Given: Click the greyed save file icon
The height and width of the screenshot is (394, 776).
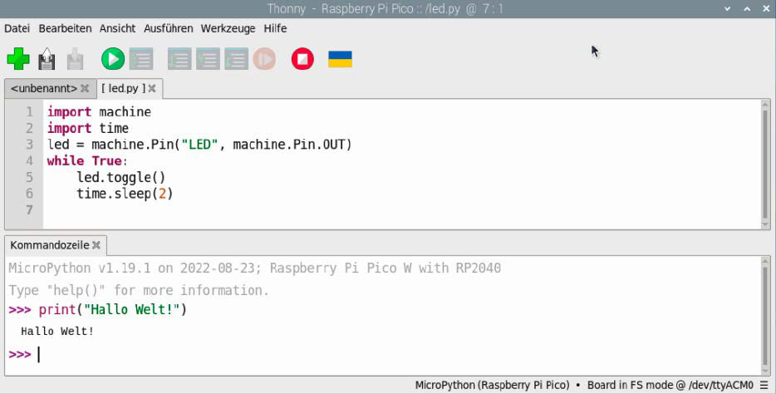Looking at the screenshot, I should [75, 59].
